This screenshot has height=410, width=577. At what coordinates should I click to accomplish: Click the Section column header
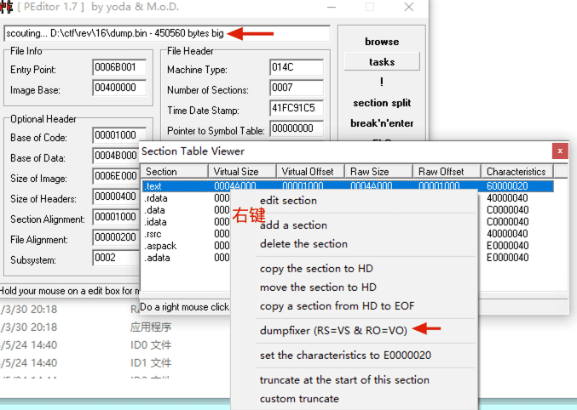(x=175, y=172)
